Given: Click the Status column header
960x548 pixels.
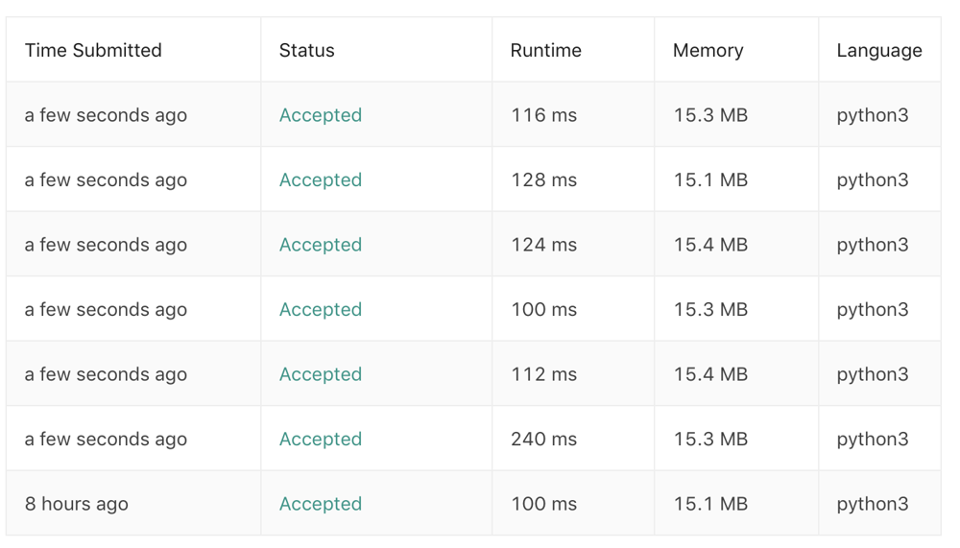Looking at the screenshot, I should (x=307, y=50).
